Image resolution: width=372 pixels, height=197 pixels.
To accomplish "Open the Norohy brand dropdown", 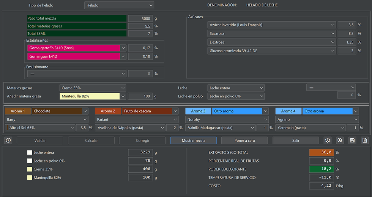I will tap(227, 120).
